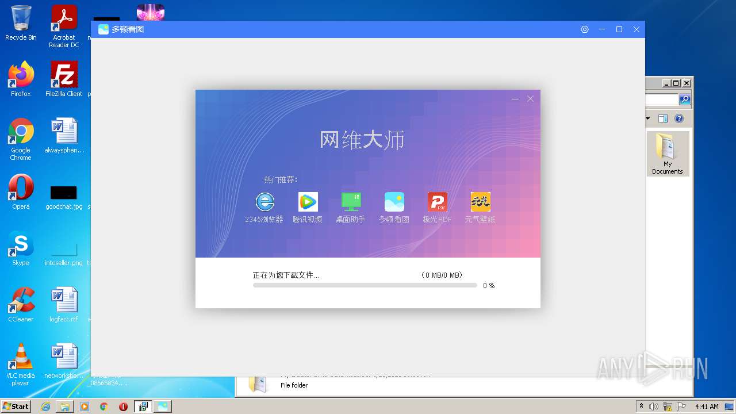Click the 多顿看图 recommendation icon
This screenshot has width=736, height=414.
(x=394, y=202)
